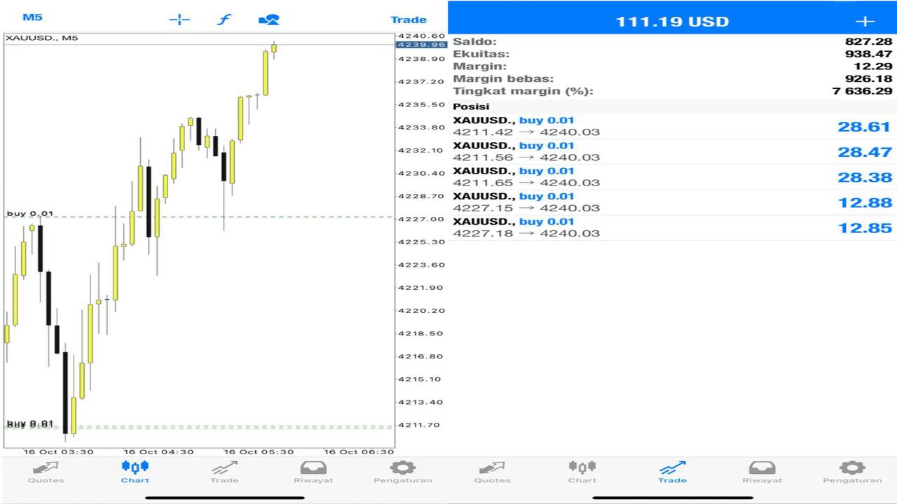Tap the plus icon for new order
Image resolution: width=897 pixels, height=504 pixels.
[865, 21]
